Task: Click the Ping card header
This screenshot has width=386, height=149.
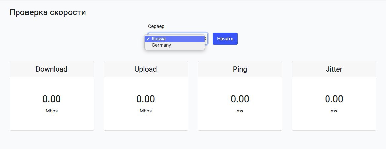Action: (x=240, y=69)
